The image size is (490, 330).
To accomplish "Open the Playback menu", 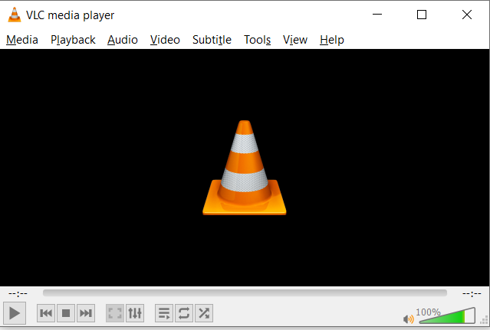I will click(73, 40).
